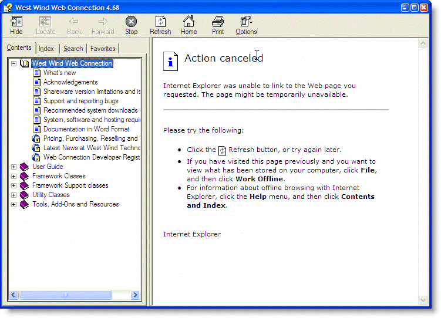Click the Print toolbar icon
Viewport: 441px width, 318px height.
coord(218,22)
